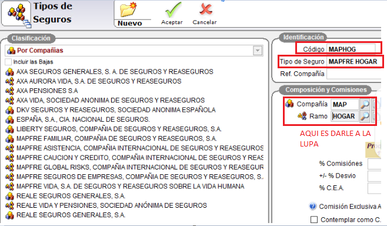Click the icon beside Ramo label
This screenshot has height=226, width=387.
click(x=302, y=115)
